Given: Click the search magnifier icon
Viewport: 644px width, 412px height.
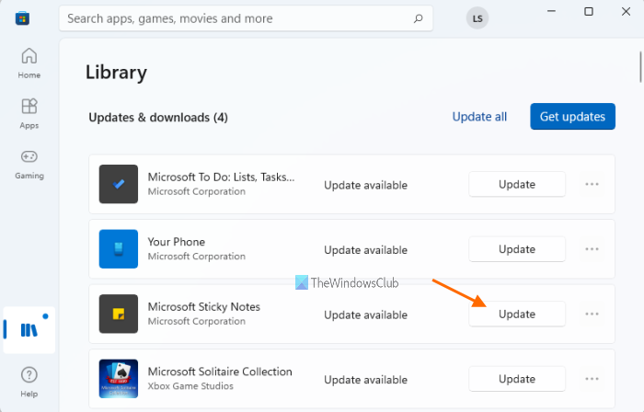Looking at the screenshot, I should tap(418, 18).
